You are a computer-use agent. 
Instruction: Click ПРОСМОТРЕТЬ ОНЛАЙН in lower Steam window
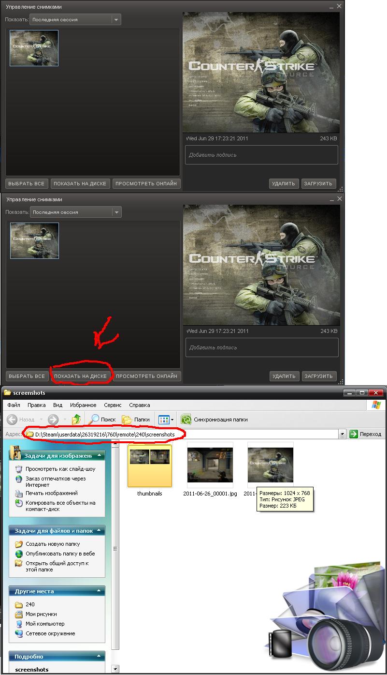[147, 376]
